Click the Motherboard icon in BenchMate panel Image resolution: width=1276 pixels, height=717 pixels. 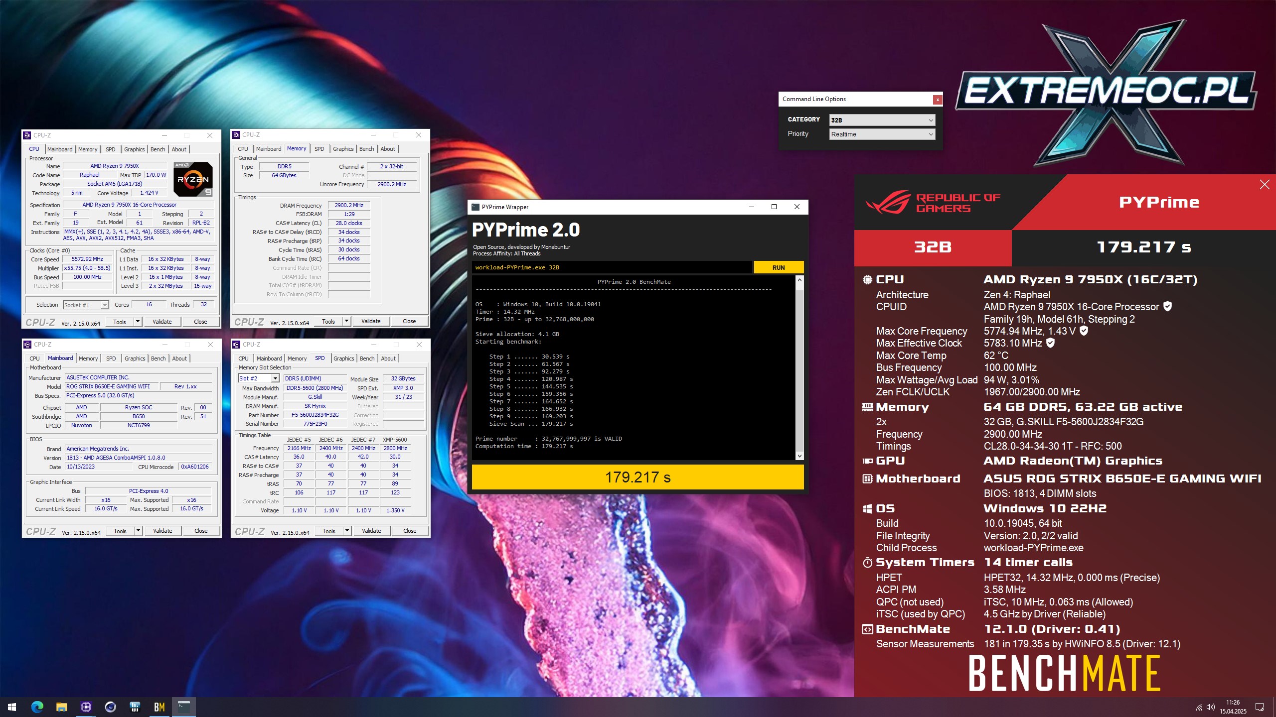tap(867, 479)
